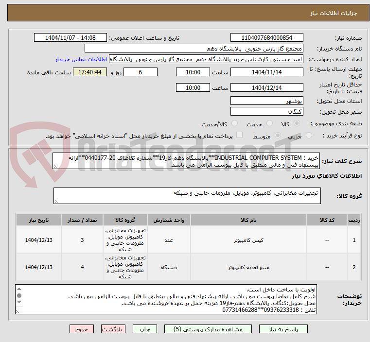Screen dimensions: 370x342
Task: Click the announcement date 1404/11/07 field
Action: [x=70, y=38]
